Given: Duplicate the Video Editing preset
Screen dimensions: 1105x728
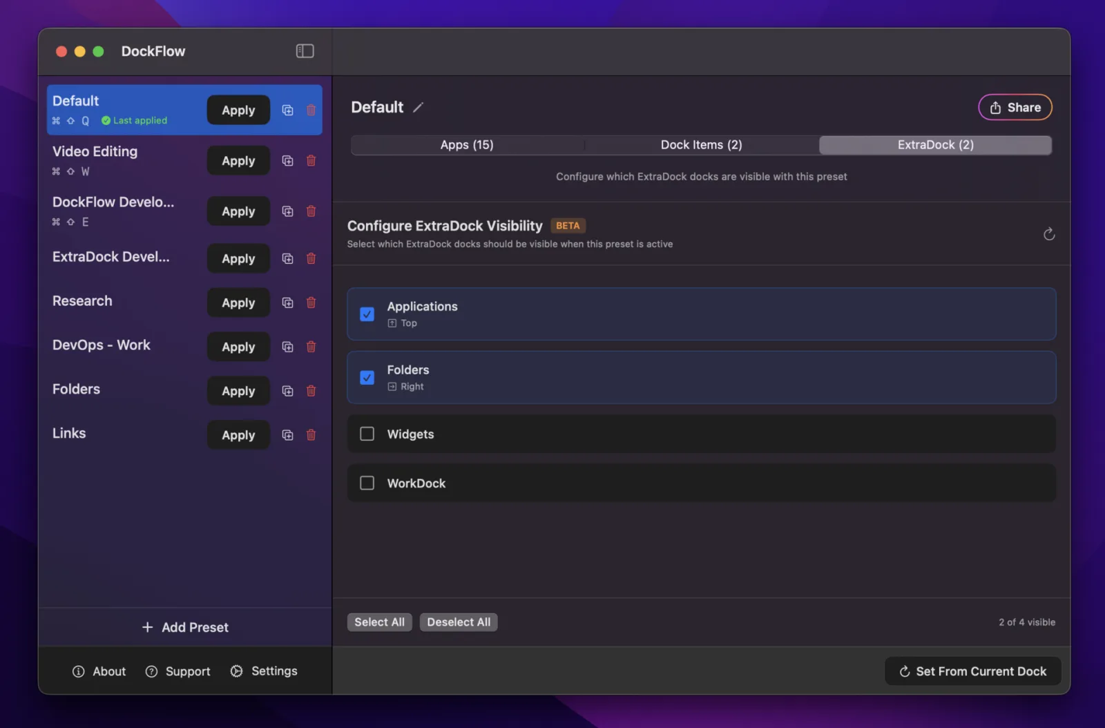Looking at the screenshot, I should [x=287, y=160].
